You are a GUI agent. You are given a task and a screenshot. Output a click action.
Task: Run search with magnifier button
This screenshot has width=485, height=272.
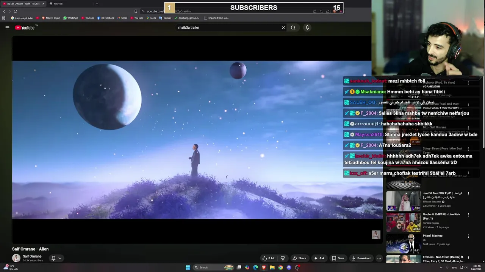click(x=293, y=28)
